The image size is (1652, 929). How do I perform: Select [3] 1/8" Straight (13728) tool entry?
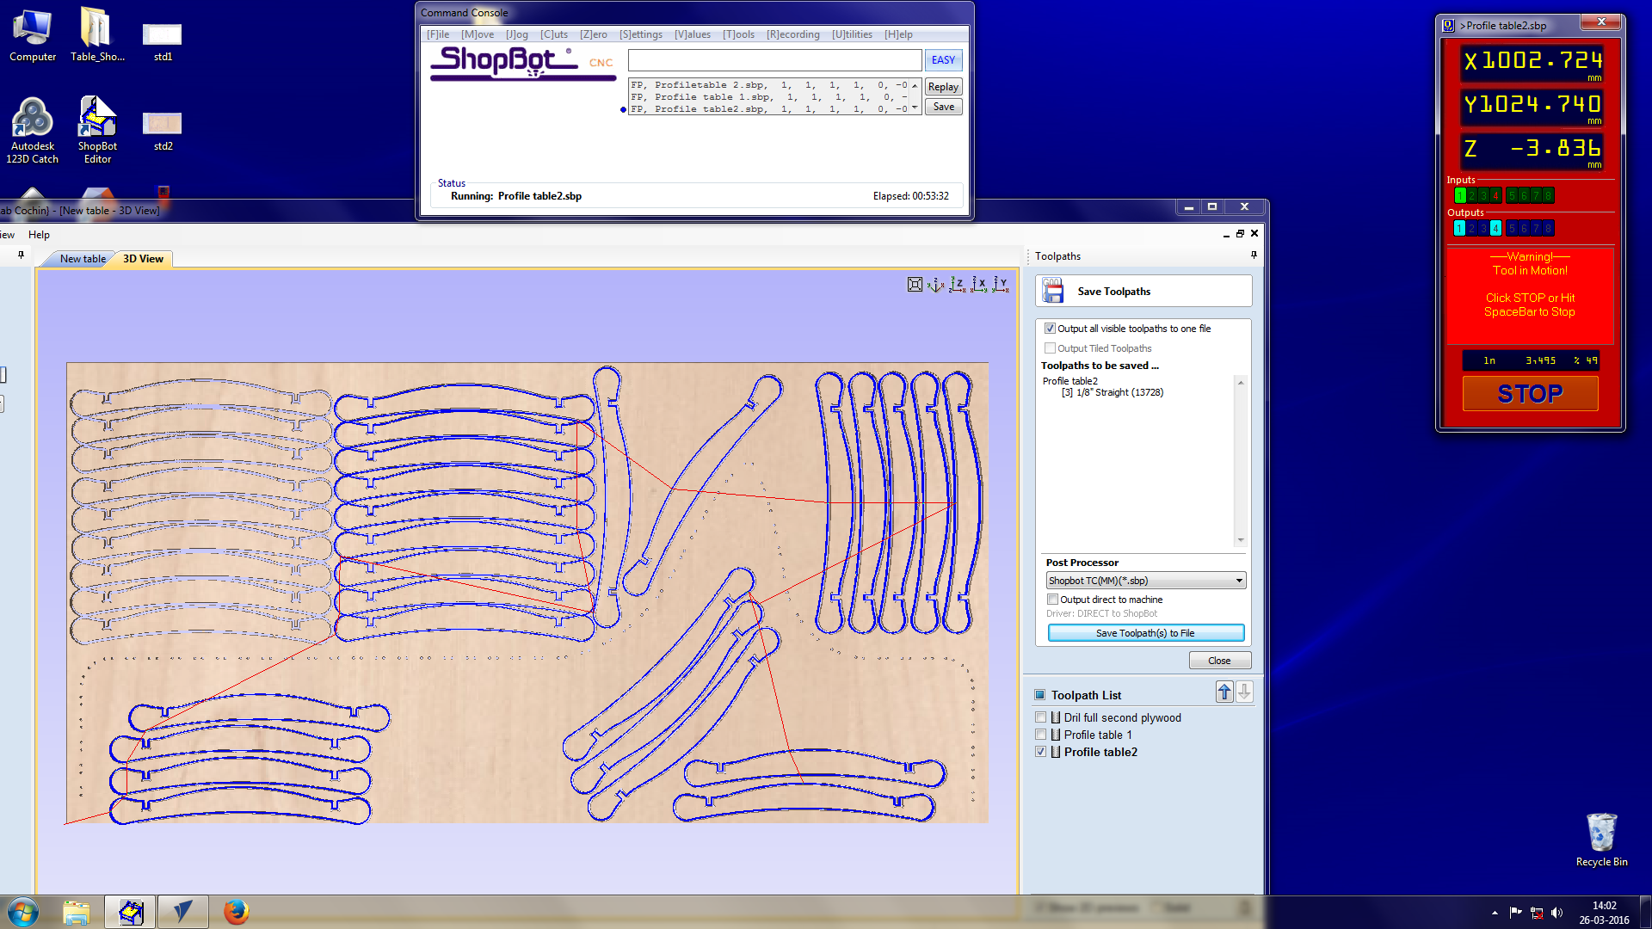(1112, 392)
